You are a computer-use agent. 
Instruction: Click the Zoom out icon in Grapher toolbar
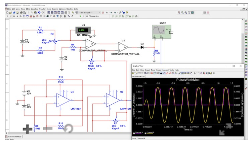pyautogui.click(x=176, y=73)
